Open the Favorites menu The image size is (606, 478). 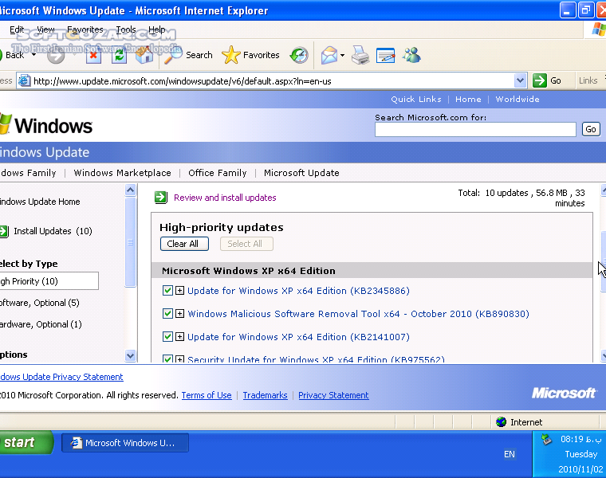(x=85, y=29)
